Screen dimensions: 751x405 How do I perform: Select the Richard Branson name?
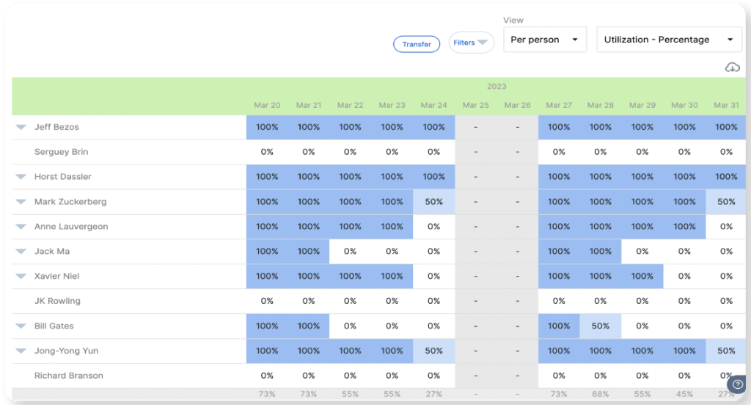click(x=68, y=376)
